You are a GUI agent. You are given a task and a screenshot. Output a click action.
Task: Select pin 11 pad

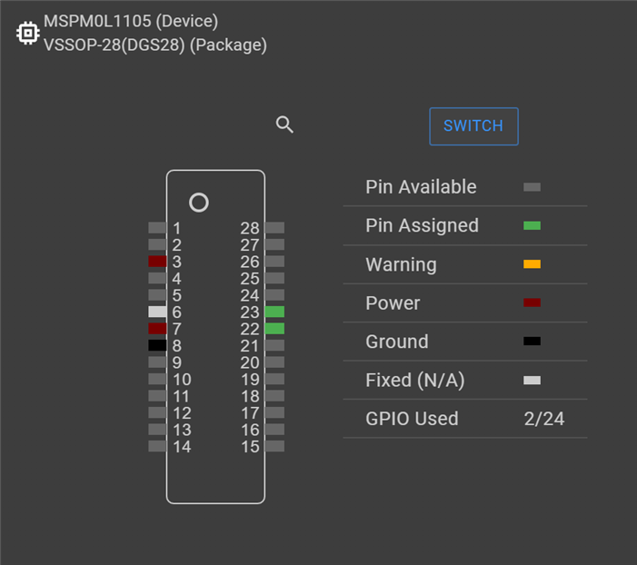click(157, 396)
